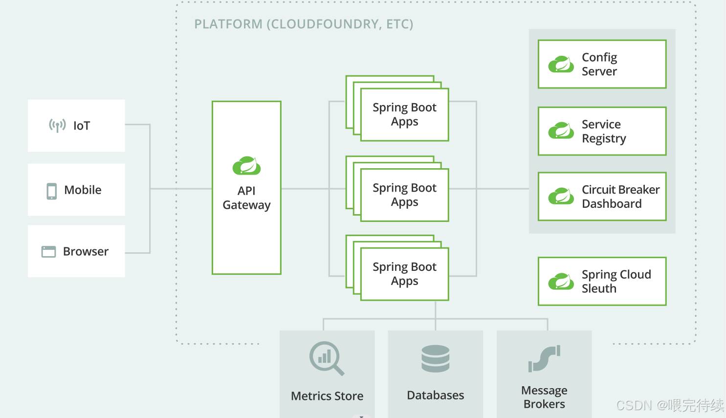Click the PLATFORM (CLOUDFOUNDRY, ETC) heading
Viewport: 726px width, 418px height.
point(304,24)
